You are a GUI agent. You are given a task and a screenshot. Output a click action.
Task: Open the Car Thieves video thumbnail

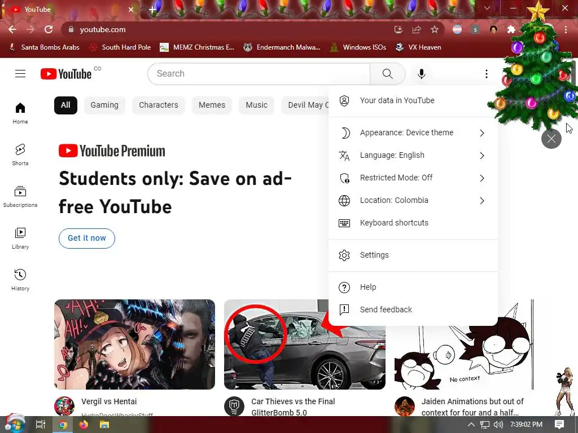(305, 344)
